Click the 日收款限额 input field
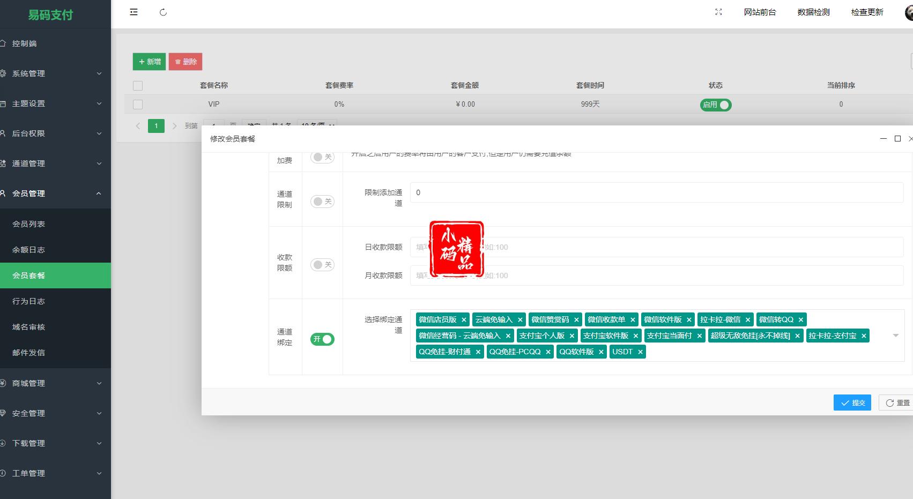 [x=657, y=247]
